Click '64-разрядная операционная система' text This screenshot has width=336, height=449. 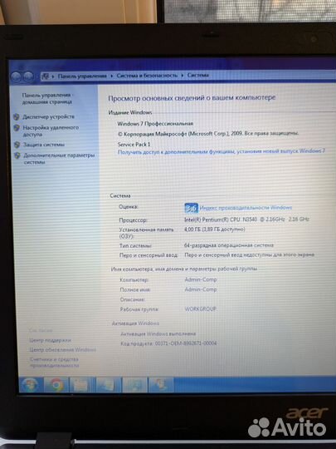coord(229,245)
